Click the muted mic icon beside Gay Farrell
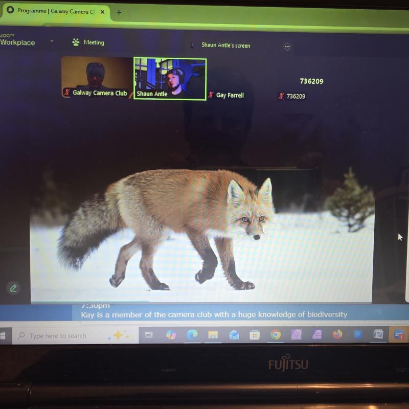Image resolution: width=409 pixels, height=409 pixels. 211,95
